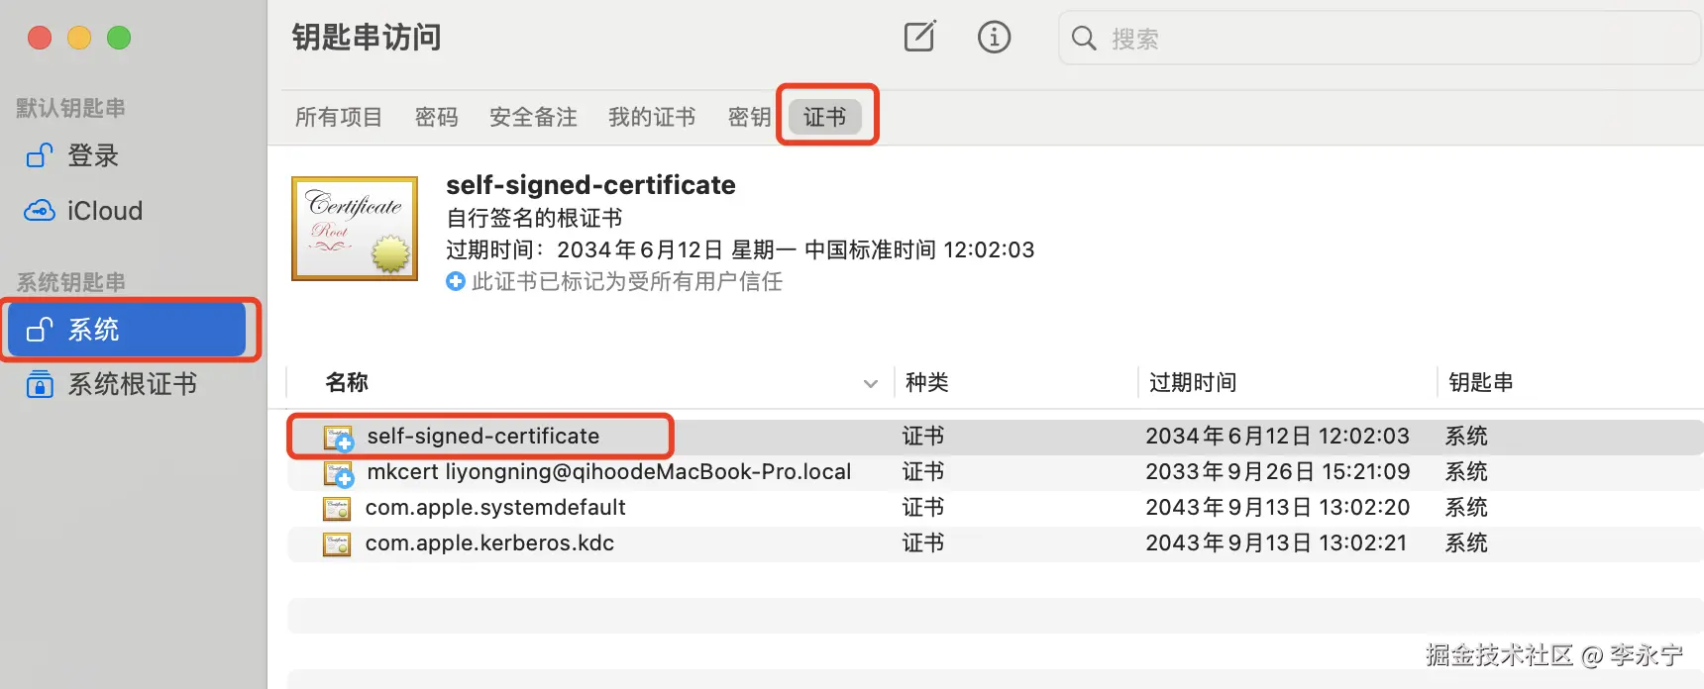Click the expiry date 2043年9月13日 13:02:21
The height and width of the screenshot is (689, 1704).
click(1276, 543)
